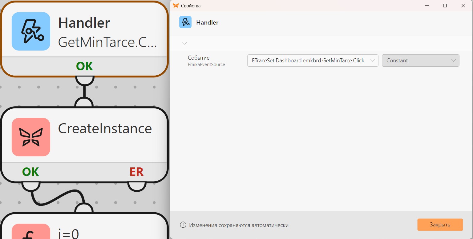Viewport: 473px width, 239px height.
Task: Click the CreateInstance OK output port
Action: (x=31, y=186)
